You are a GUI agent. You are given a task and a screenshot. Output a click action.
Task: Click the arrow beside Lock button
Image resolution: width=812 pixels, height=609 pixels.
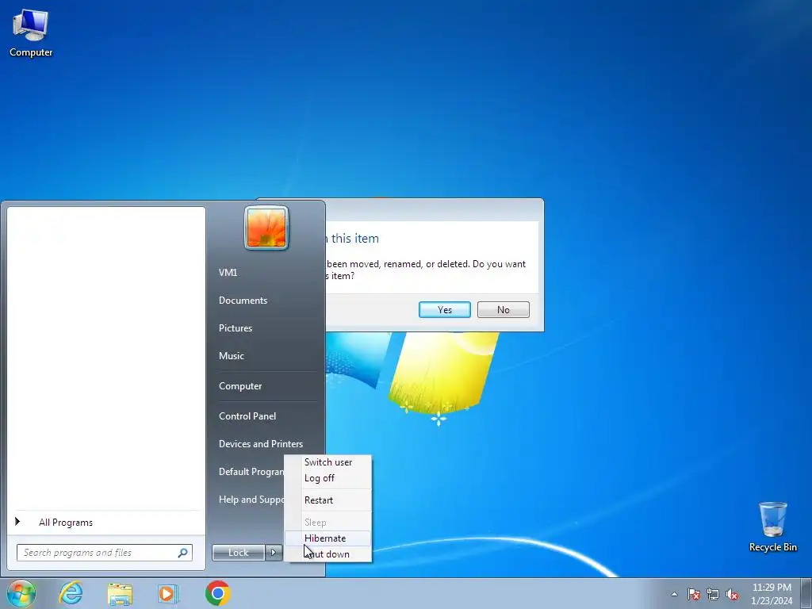coord(274,553)
